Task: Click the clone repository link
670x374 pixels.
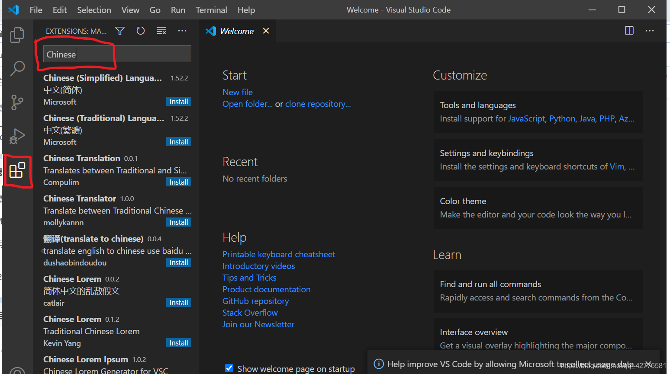Action: tap(318, 104)
